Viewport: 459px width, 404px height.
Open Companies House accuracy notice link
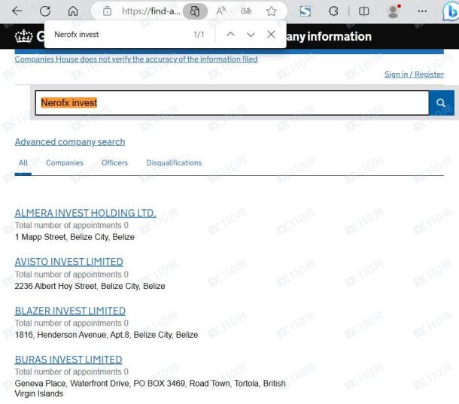click(x=136, y=59)
